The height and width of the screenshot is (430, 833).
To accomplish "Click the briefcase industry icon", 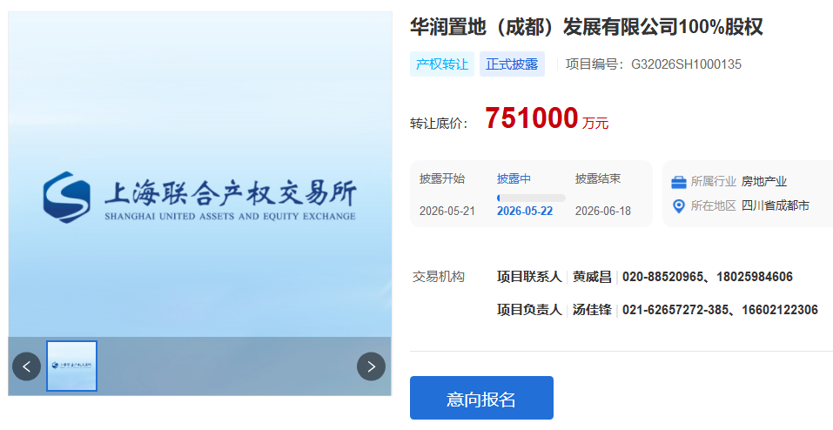I will pyautogui.click(x=678, y=182).
